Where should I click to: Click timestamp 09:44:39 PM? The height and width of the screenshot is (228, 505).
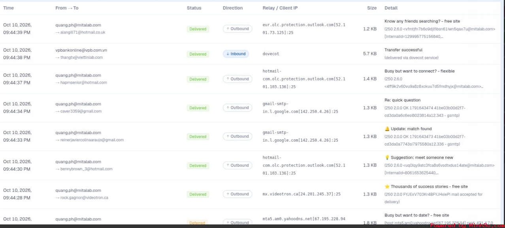click(x=17, y=32)
